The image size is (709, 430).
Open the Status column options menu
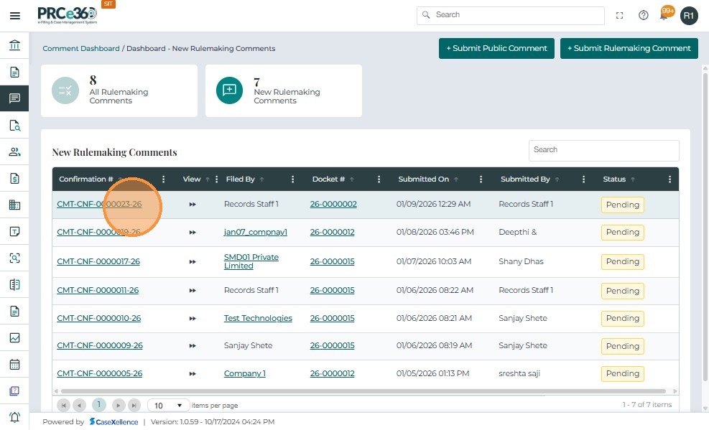(x=669, y=179)
